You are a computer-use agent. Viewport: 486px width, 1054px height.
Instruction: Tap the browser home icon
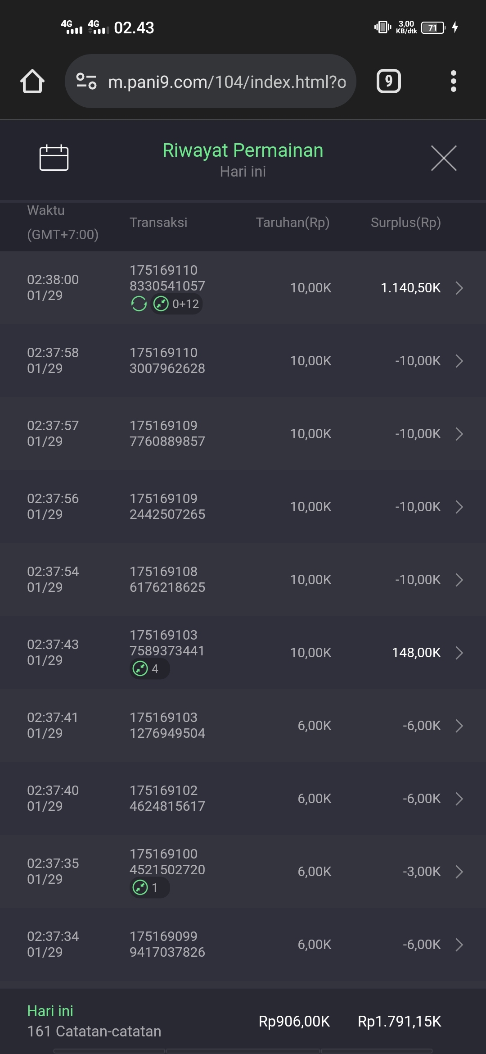[32, 82]
